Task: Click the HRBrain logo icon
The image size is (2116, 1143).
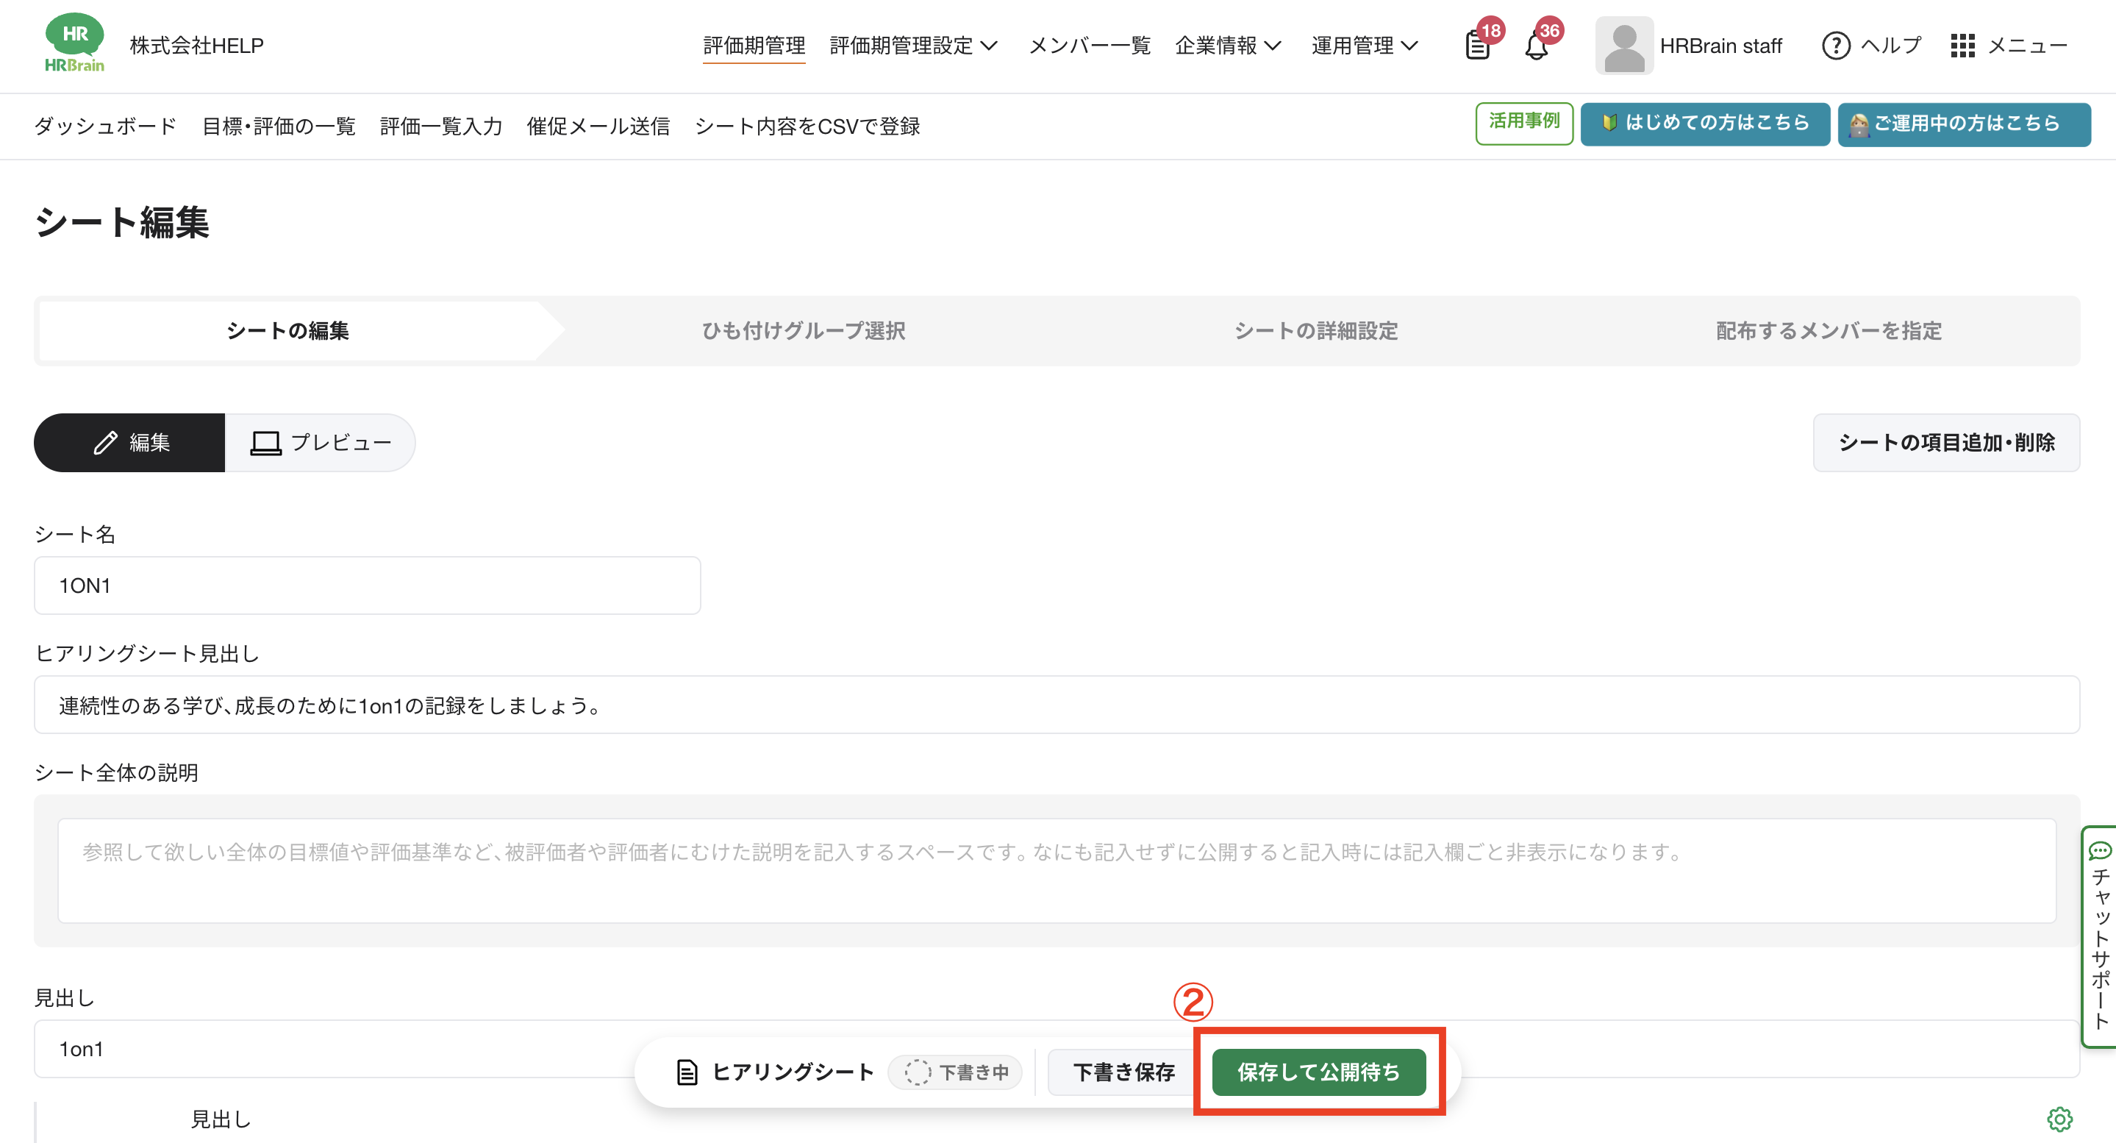Action: tap(74, 44)
